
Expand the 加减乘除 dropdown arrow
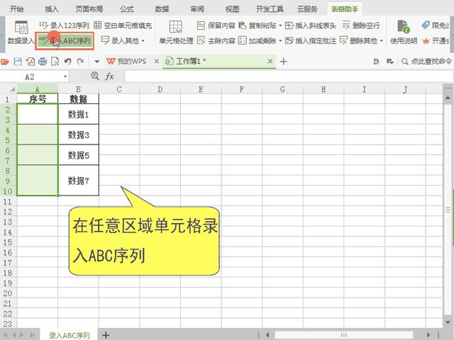click(x=280, y=41)
